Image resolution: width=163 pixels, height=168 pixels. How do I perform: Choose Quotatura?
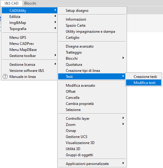click(92, 65)
